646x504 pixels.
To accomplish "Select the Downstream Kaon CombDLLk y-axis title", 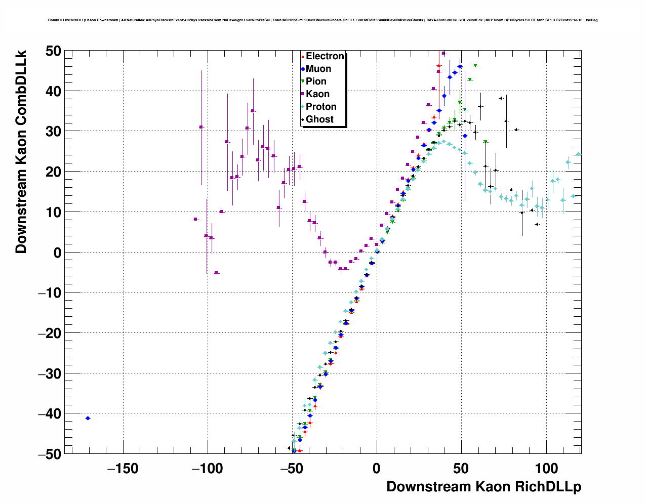I will tap(21, 151).
